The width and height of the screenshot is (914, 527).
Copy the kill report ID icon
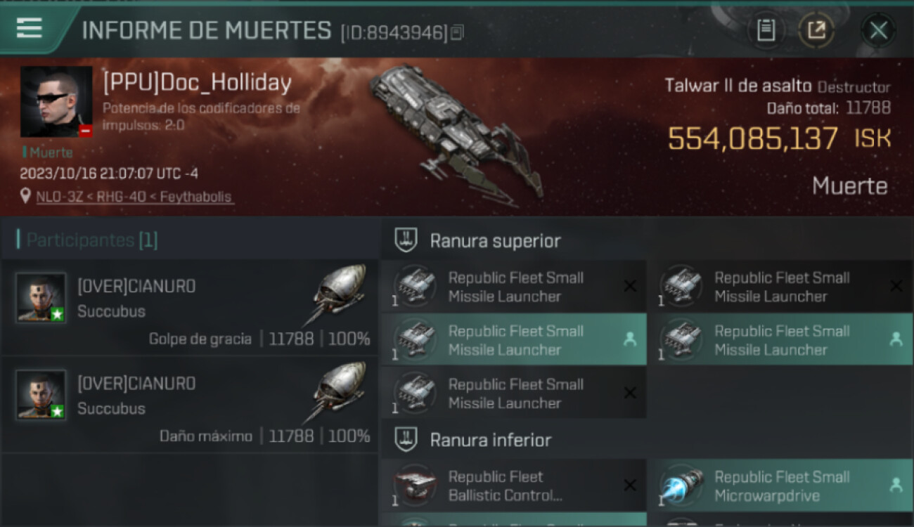click(457, 32)
